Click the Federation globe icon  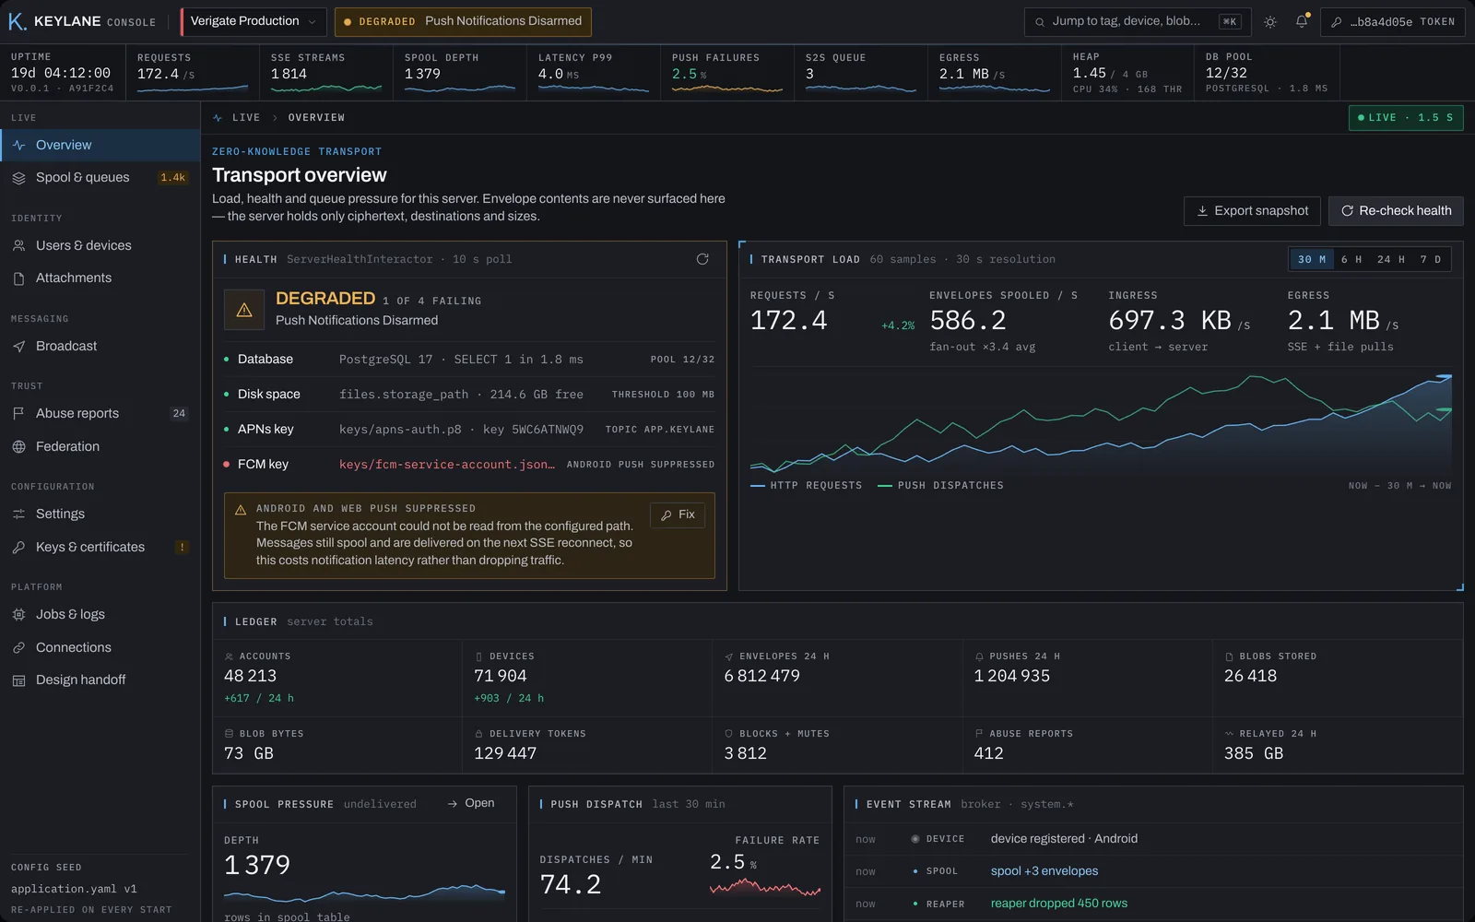[18, 446]
